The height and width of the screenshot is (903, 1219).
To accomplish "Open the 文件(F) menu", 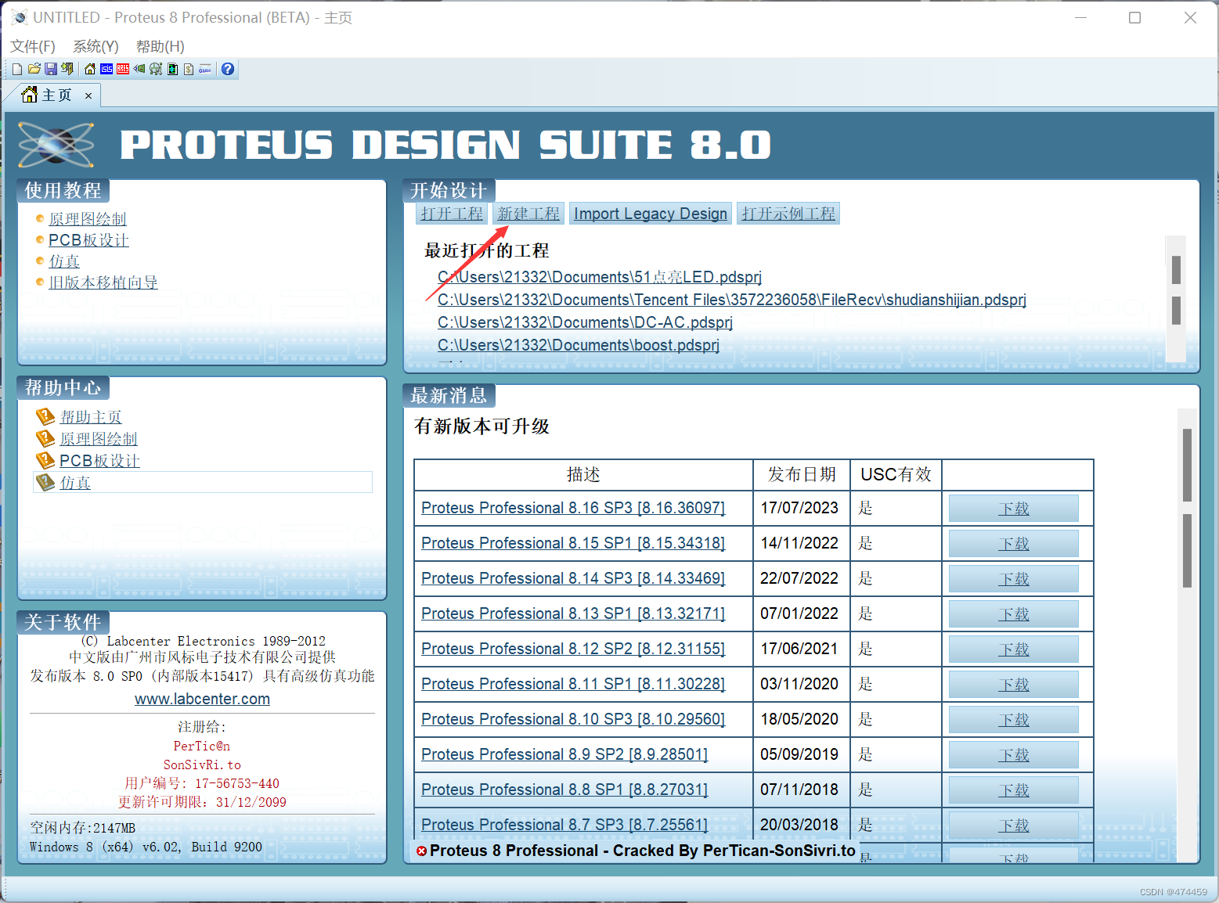I will pyautogui.click(x=33, y=46).
